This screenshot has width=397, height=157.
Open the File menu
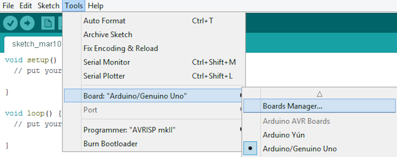[x=8, y=6]
